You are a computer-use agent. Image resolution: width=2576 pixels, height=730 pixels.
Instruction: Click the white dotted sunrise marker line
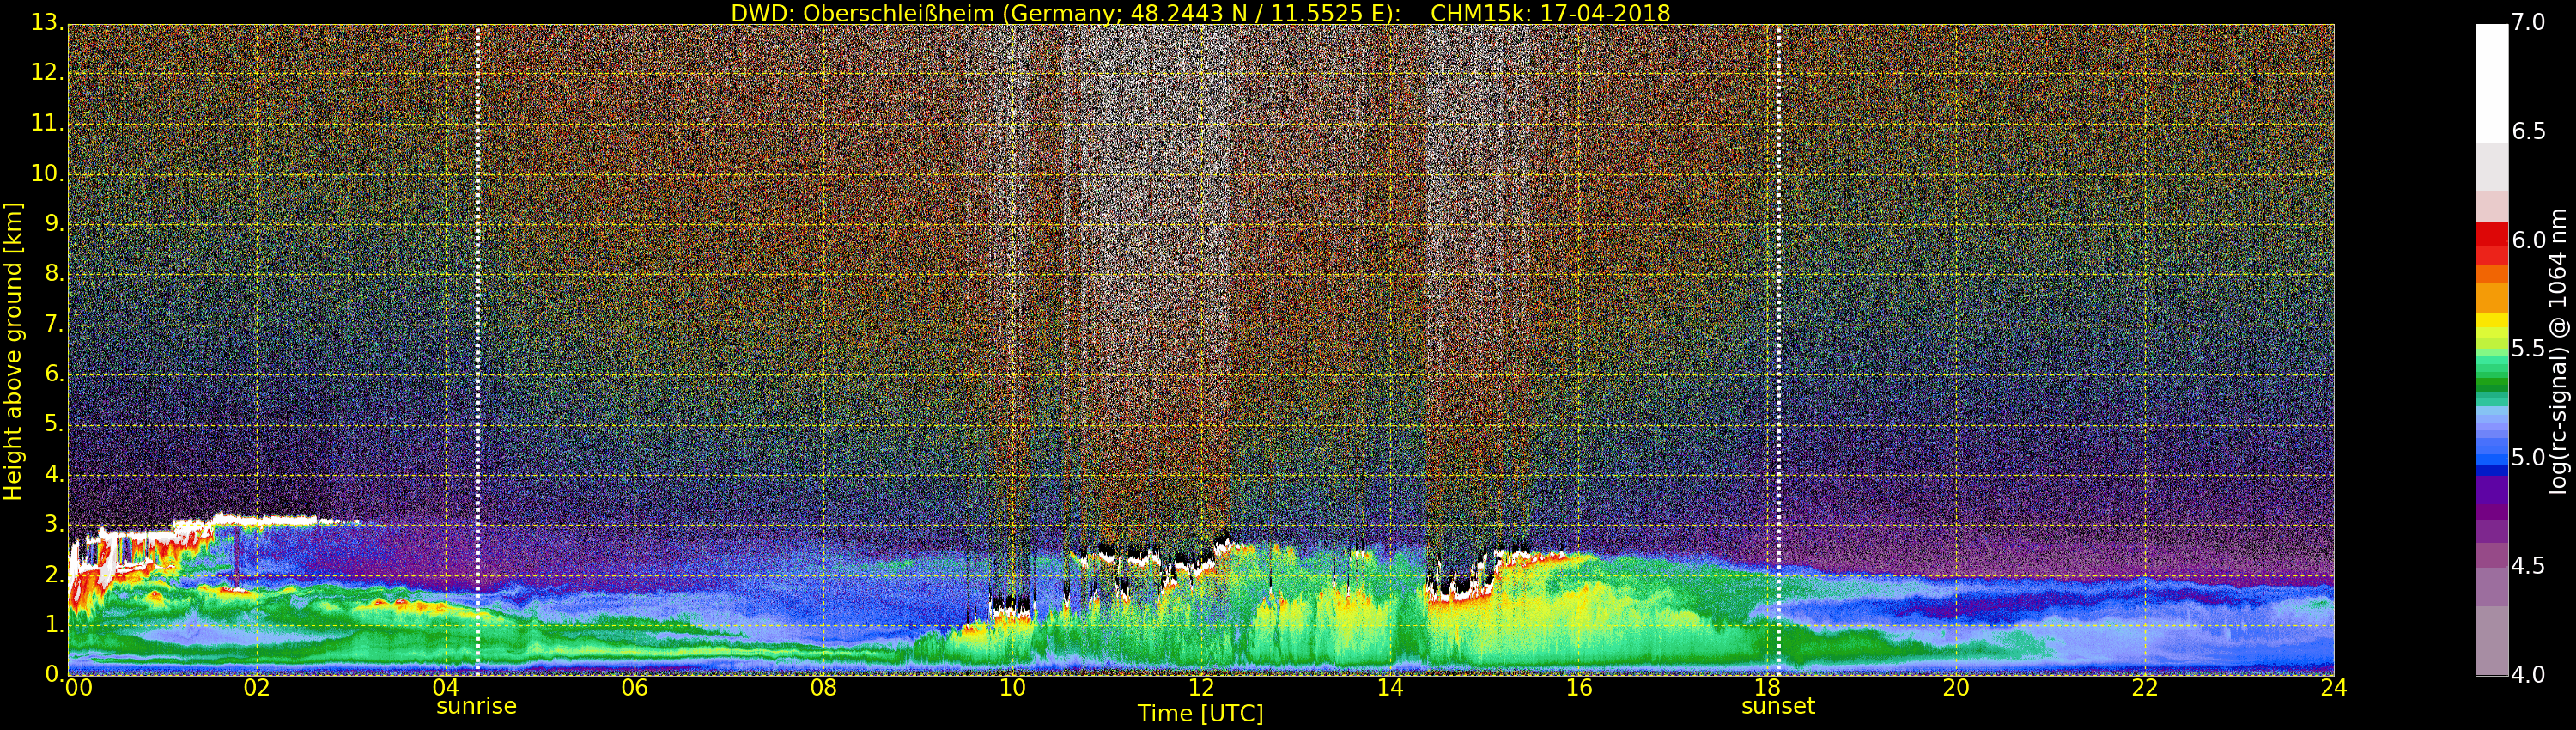point(477,349)
